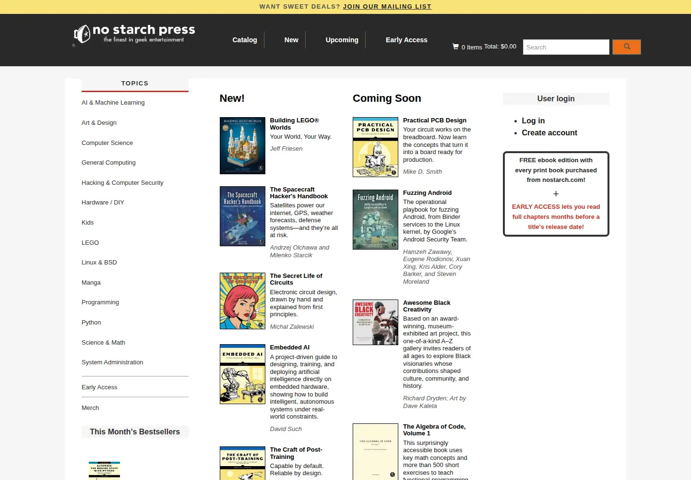The height and width of the screenshot is (480, 691).
Task: Open the Art & Design topic
Action: (99, 123)
